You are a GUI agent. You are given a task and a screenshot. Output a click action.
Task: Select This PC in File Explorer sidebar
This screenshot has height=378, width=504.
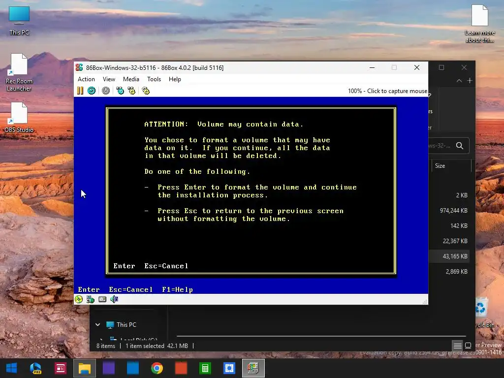[126, 325]
